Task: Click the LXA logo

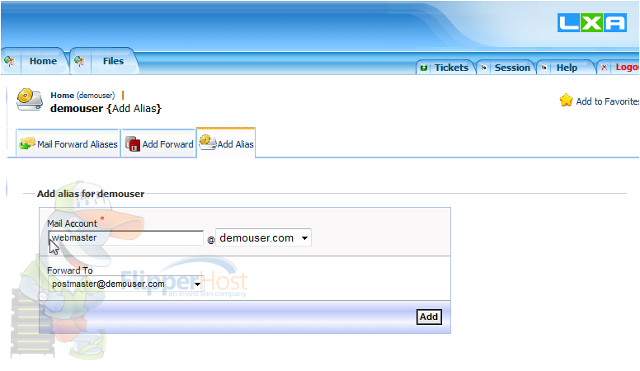Action: point(592,23)
